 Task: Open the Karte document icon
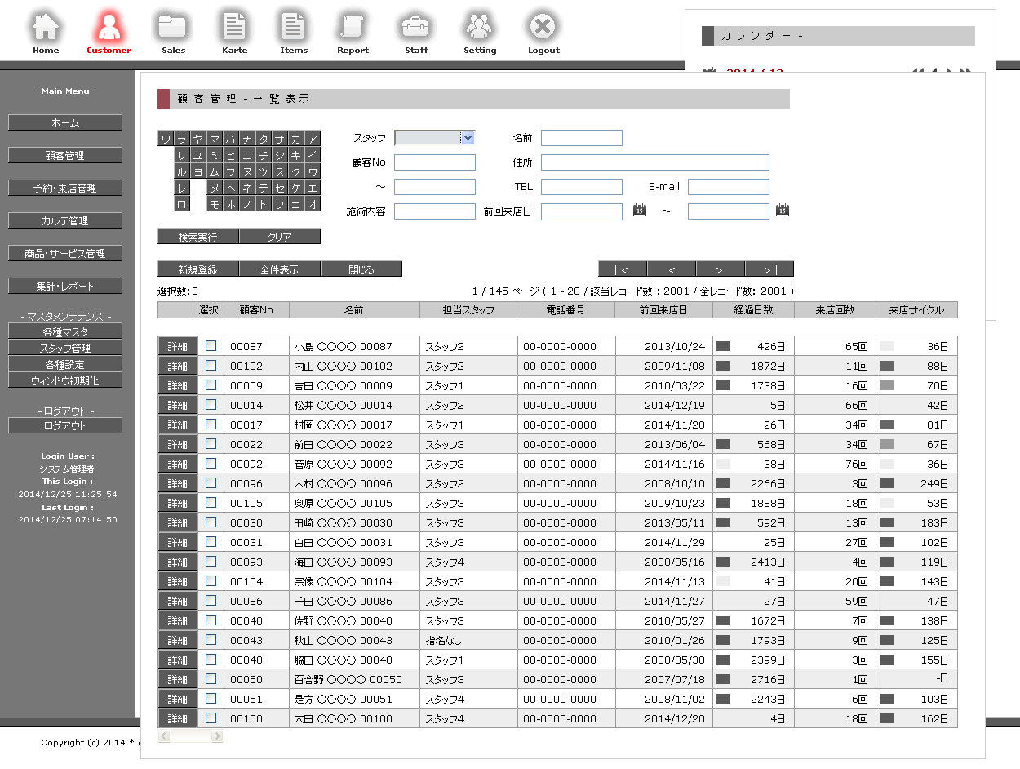(235, 32)
